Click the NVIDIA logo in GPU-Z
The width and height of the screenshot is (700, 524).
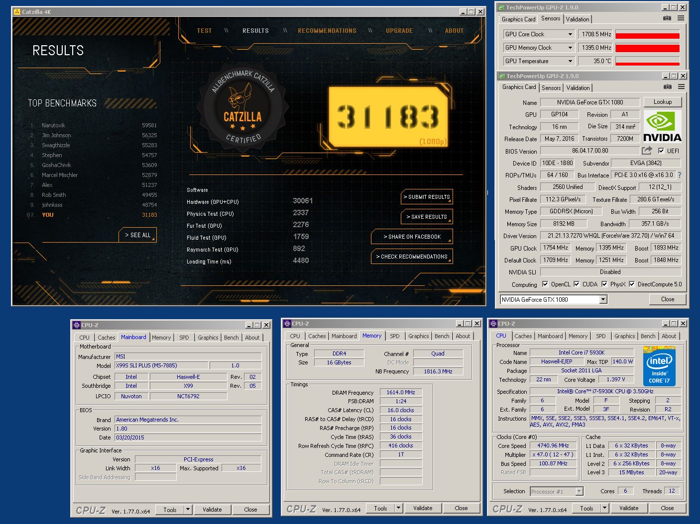tap(662, 126)
